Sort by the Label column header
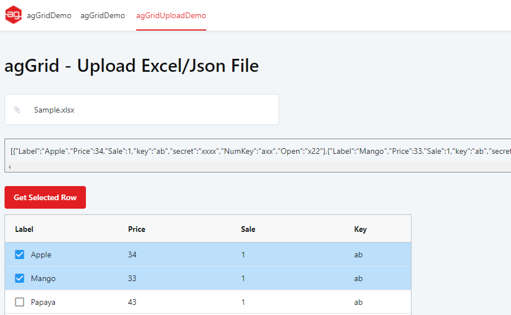Image resolution: width=511 pixels, height=315 pixels. tap(24, 229)
